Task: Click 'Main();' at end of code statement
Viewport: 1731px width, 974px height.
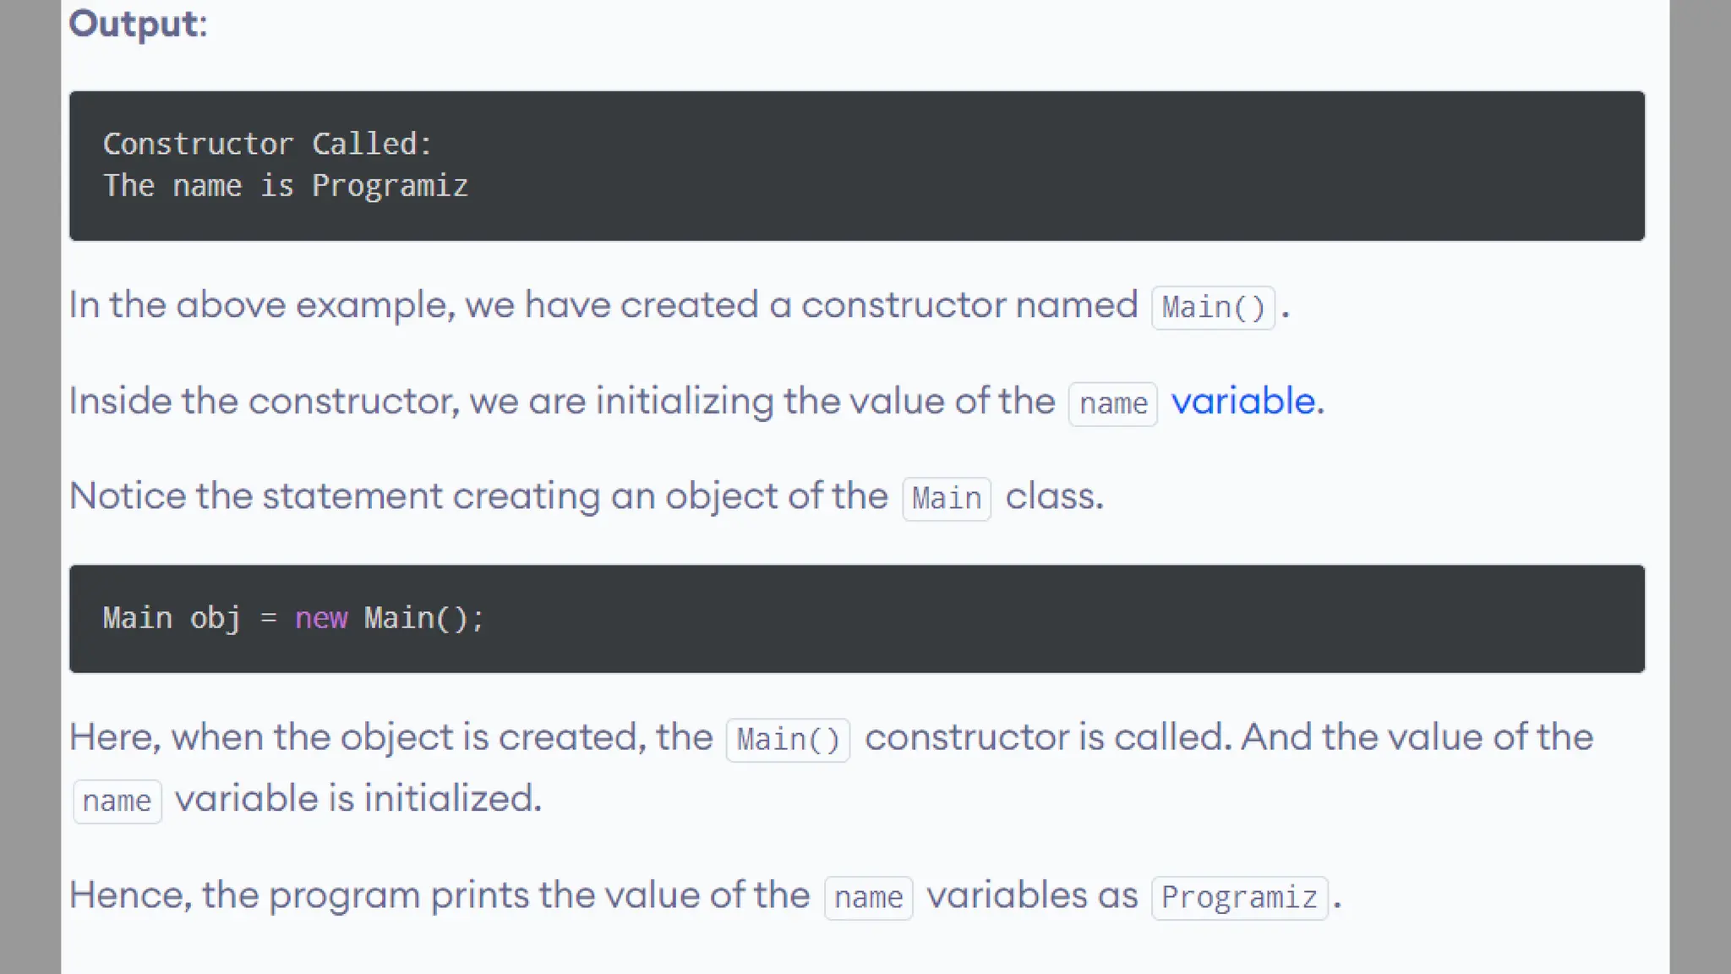Action: 423,618
